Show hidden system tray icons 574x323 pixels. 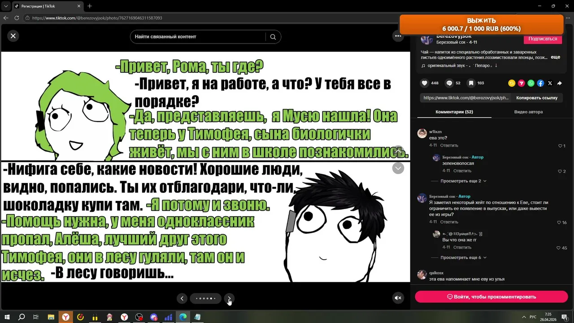click(x=524, y=317)
